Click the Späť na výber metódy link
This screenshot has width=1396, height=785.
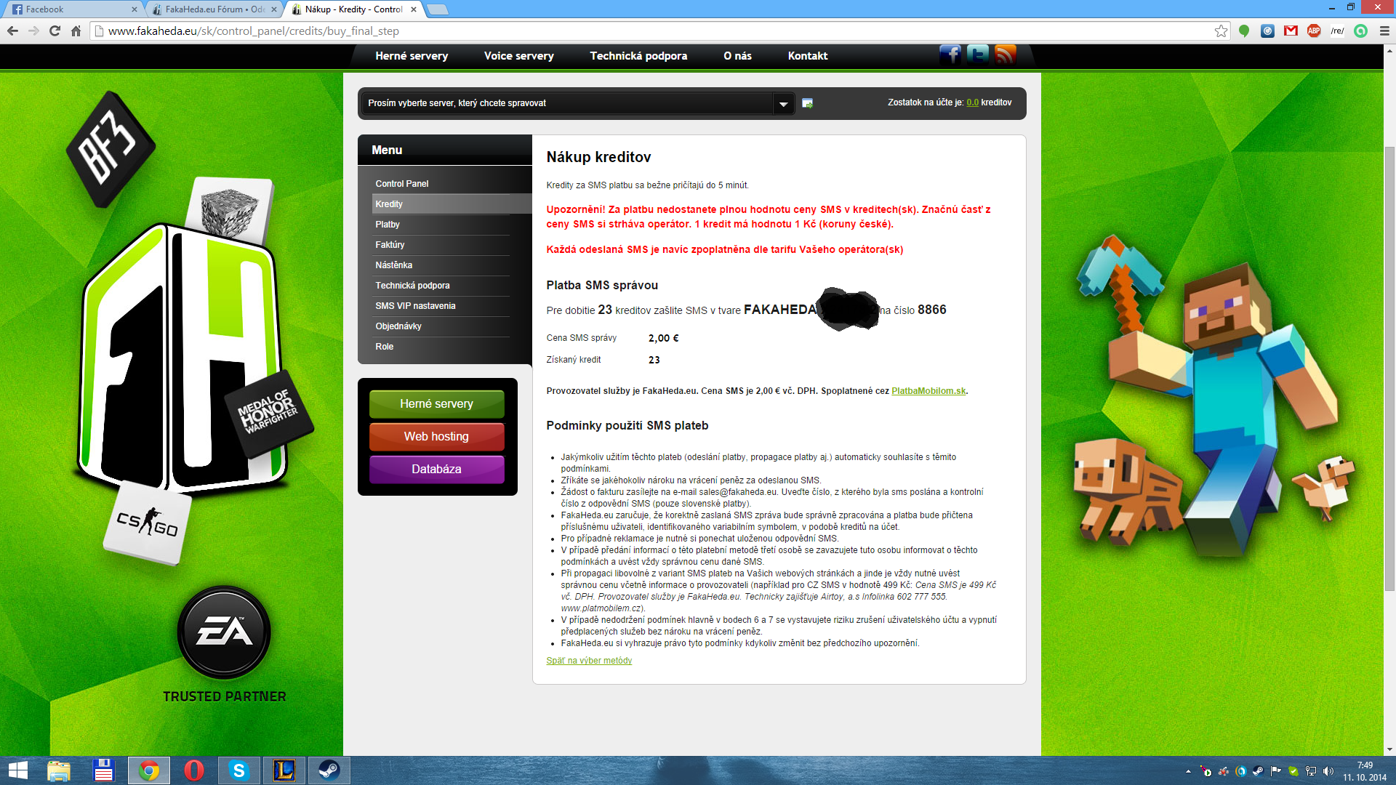pyautogui.click(x=589, y=661)
